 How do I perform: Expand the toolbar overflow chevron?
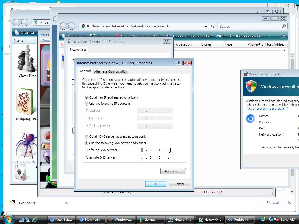[266, 36]
